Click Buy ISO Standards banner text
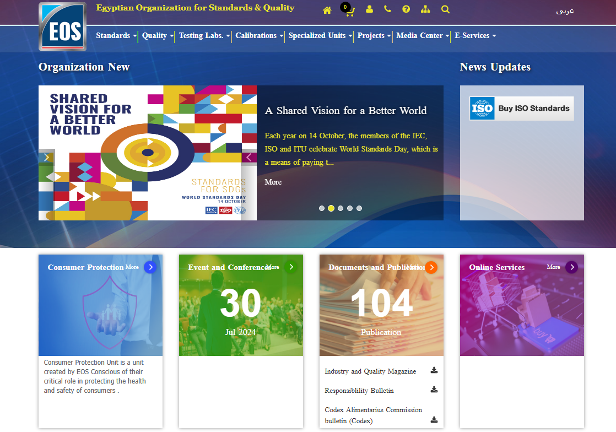This screenshot has height=432, width=616. point(534,109)
